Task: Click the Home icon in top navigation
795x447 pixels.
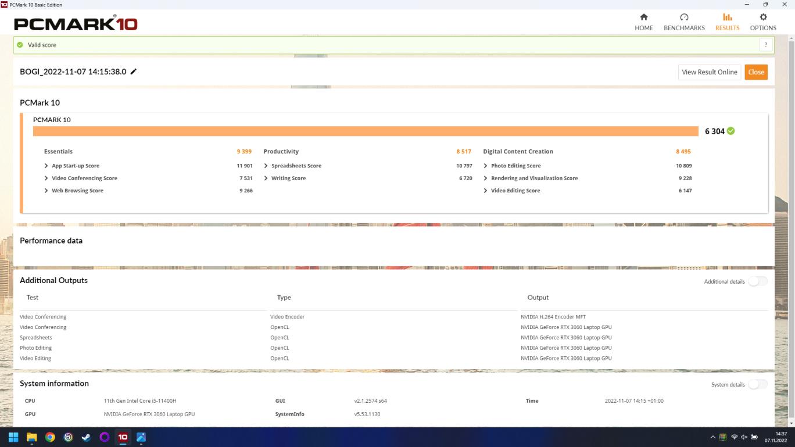Action: [643, 17]
